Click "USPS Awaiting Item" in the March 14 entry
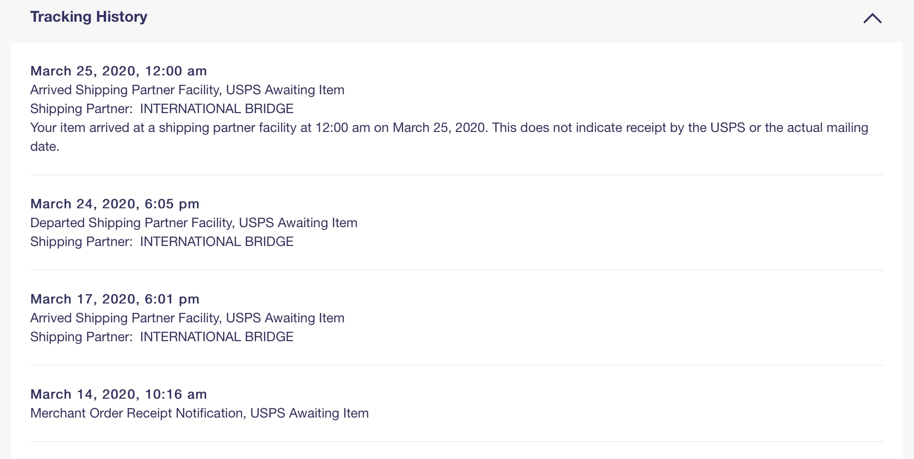Image resolution: width=914 pixels, height=459 pixels. pos(309,413)
